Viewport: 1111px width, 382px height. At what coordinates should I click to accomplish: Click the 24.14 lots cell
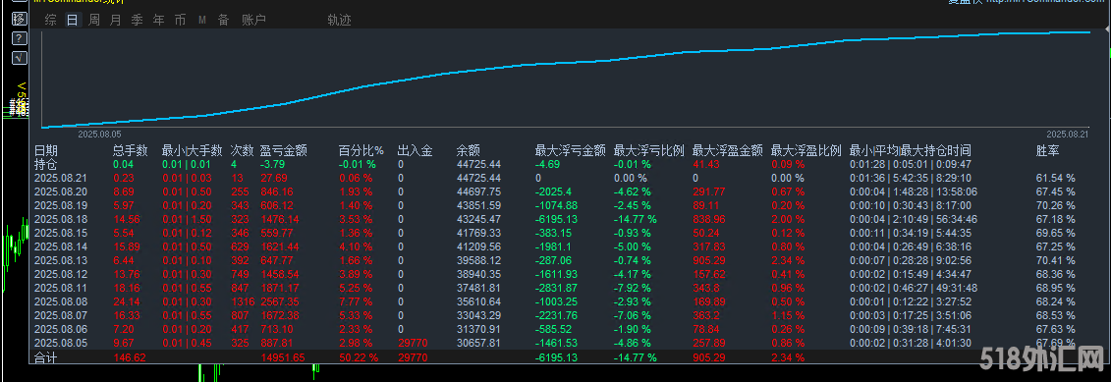point(126,301)
